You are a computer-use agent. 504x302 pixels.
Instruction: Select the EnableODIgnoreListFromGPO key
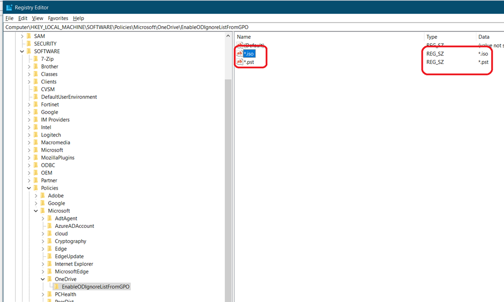pyautogui.click(x=95, y=287)
